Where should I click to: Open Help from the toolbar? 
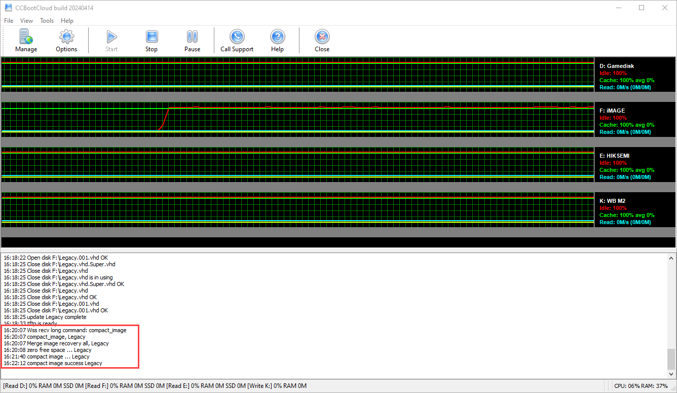click(x=277, y=40)
